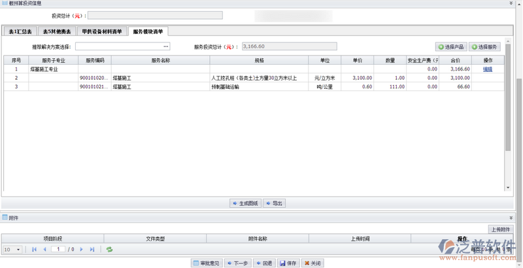Click the 投资总计 input field

click(155, 15)
